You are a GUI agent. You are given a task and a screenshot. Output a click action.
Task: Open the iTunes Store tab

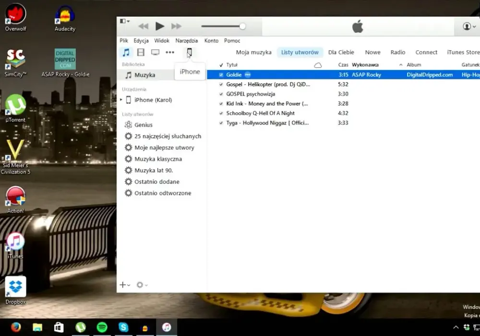463,52
